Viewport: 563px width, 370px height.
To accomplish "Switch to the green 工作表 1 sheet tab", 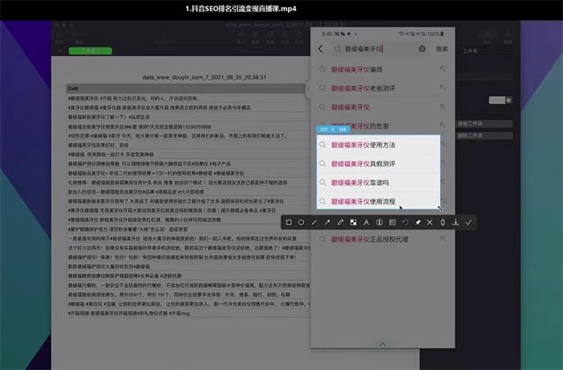I will [90, 51].
